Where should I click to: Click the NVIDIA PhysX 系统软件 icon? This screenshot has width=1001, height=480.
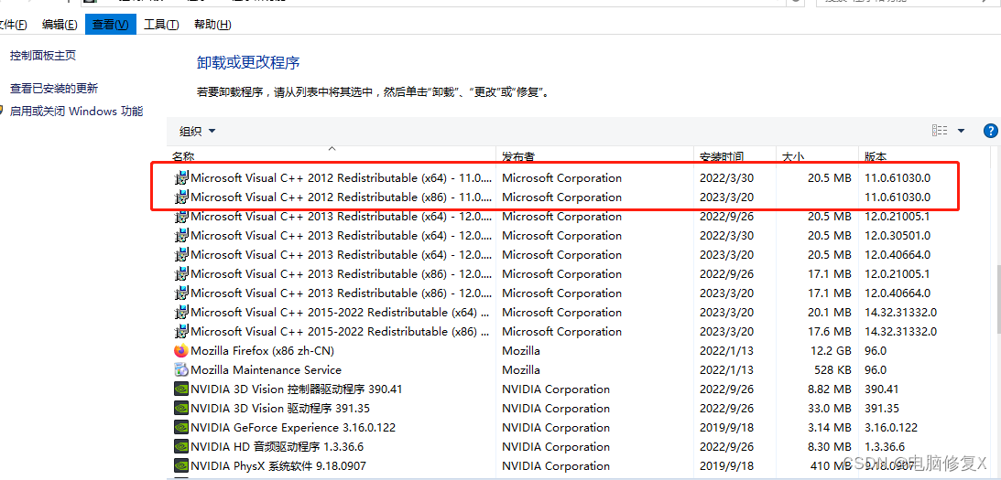click(181, 466)
